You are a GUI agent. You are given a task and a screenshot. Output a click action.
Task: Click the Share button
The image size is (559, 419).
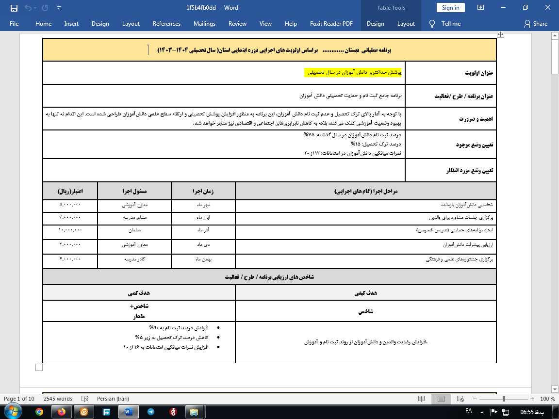pyautogui.click(x=536, y=23)
